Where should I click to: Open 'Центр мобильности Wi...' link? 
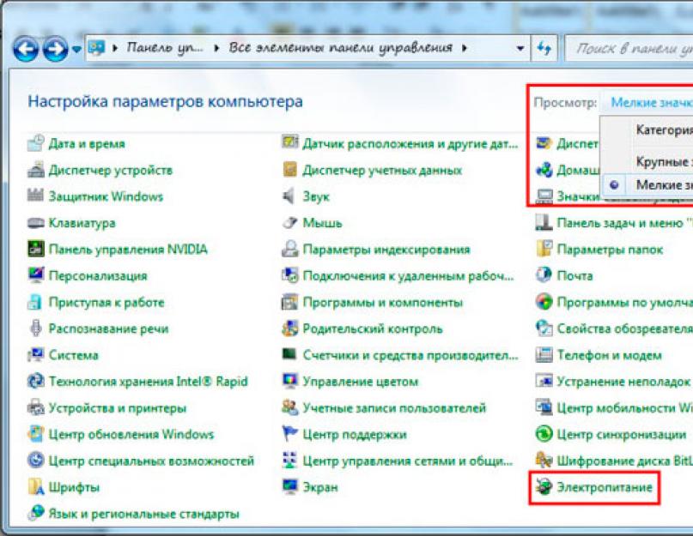pyautogui.click(x=625, y=408)
